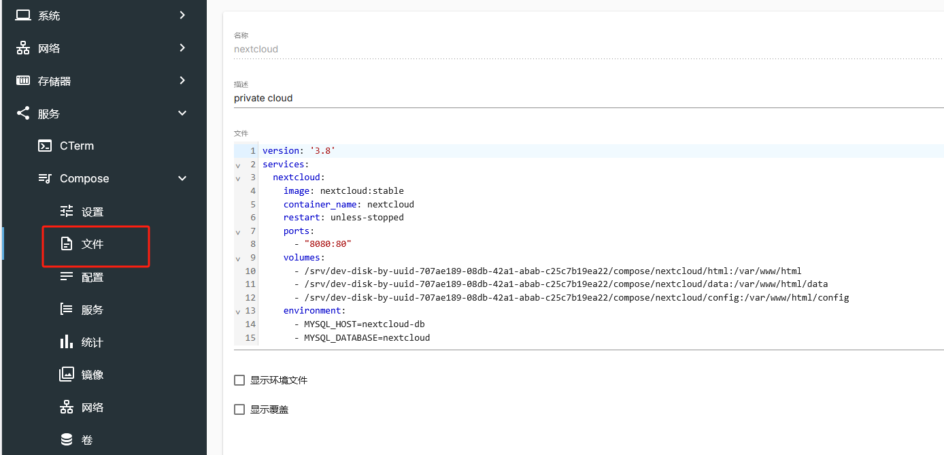Open the 镜像 menu entry
Viewport: 944px width, 455px height.
tap(104, 374)
